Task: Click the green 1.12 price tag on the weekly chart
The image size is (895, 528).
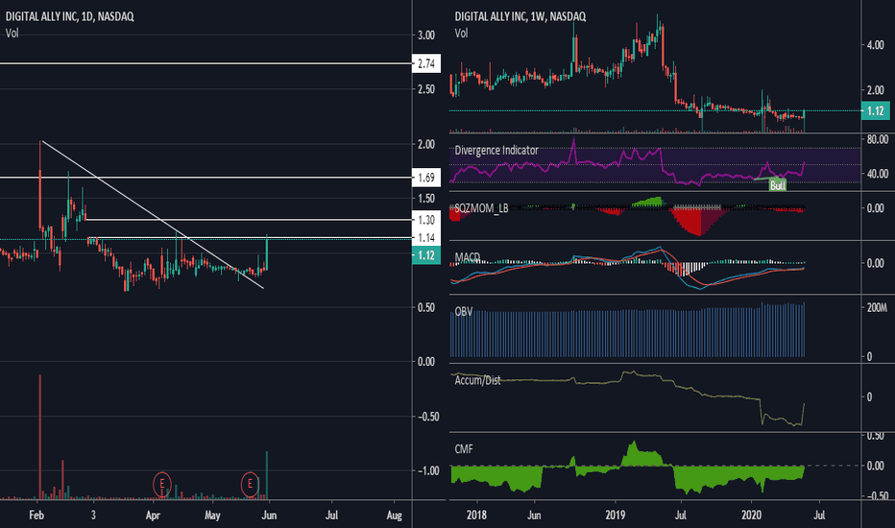Action: [x=875, y=111]
